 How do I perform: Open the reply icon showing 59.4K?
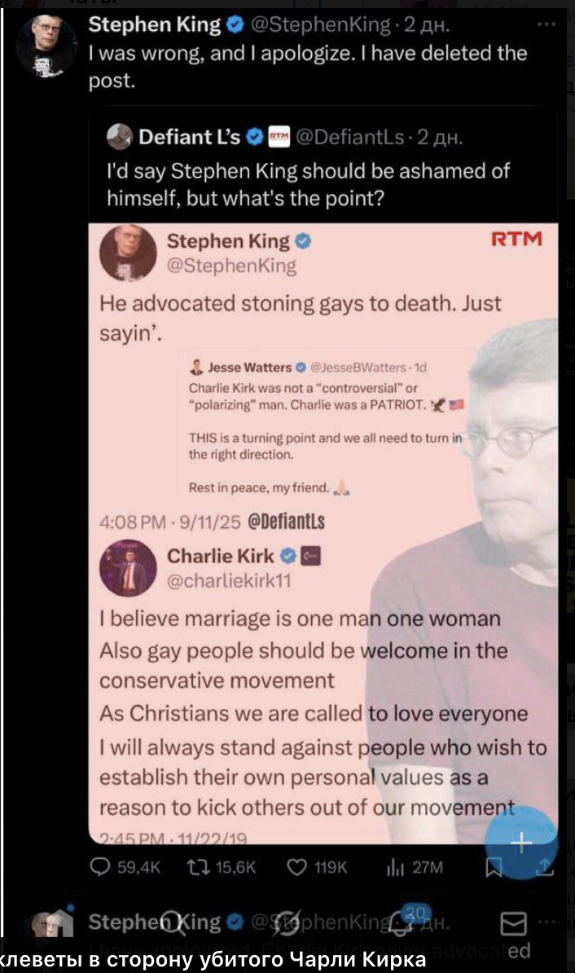click(x=100, y=866)
